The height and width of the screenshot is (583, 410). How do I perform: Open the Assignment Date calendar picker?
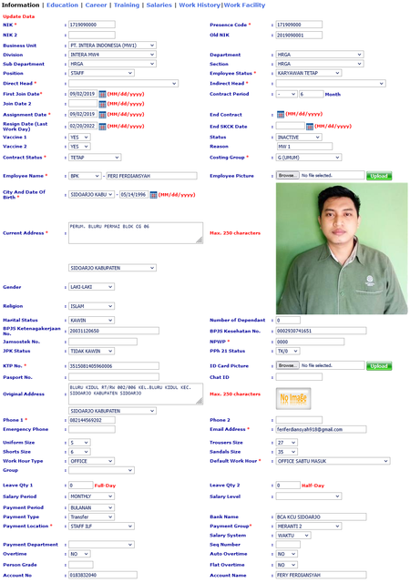click(102, 114)
